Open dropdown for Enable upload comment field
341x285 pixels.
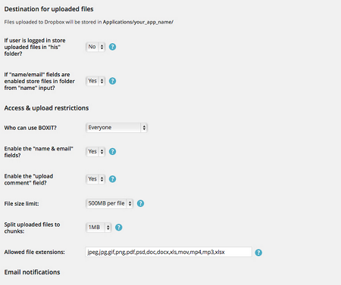coord(95,179)
